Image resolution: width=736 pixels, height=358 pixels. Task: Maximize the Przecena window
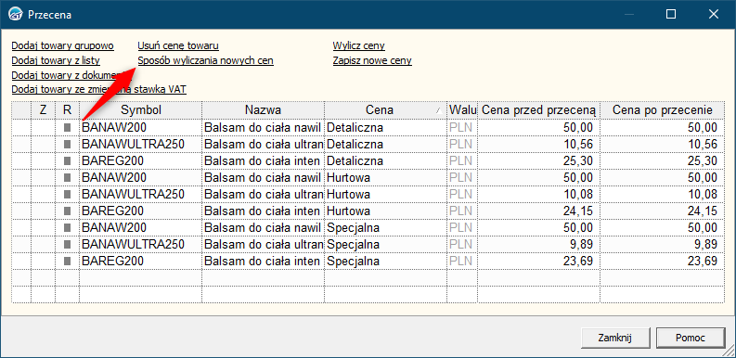(671, 15)
